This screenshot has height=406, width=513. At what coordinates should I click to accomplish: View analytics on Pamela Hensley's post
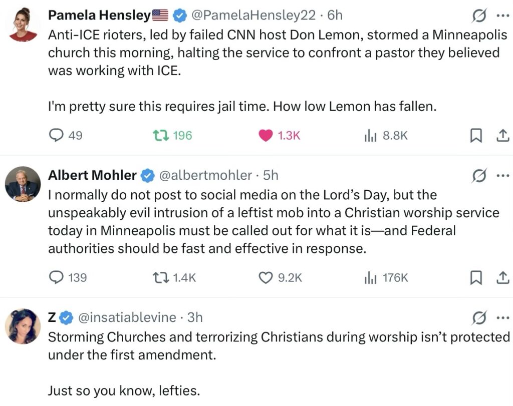pos(370,135)
